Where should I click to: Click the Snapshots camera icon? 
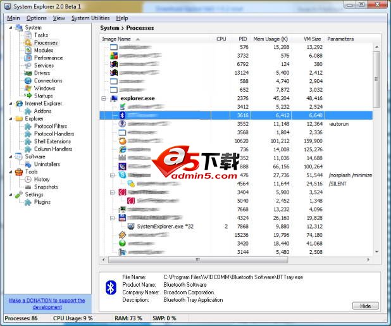pos(28,187)
